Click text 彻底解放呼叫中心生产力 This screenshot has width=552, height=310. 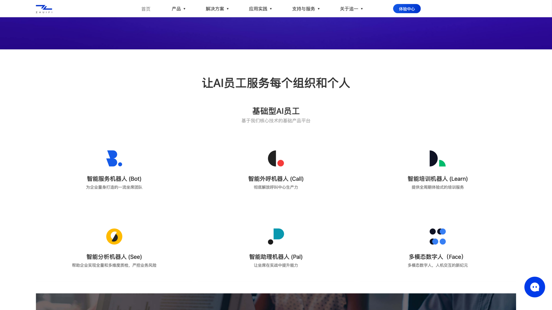[276, 187]
